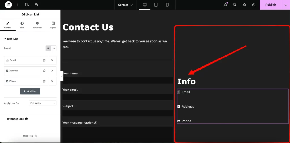The image size is (290, 143).
Task: Open revision history icon
Action: (36, 5)
